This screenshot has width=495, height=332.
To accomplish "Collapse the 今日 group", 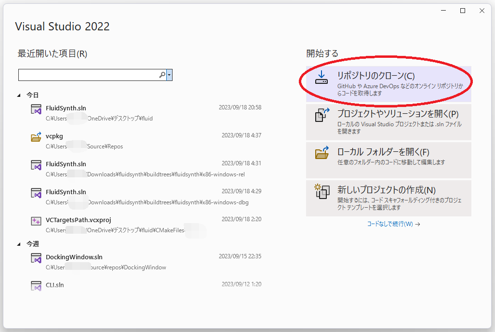I will 19,95.
